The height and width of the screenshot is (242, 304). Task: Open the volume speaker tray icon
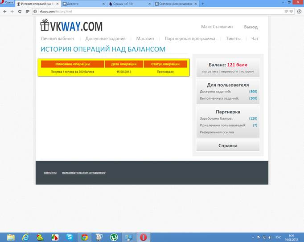(x=270, y=238)
